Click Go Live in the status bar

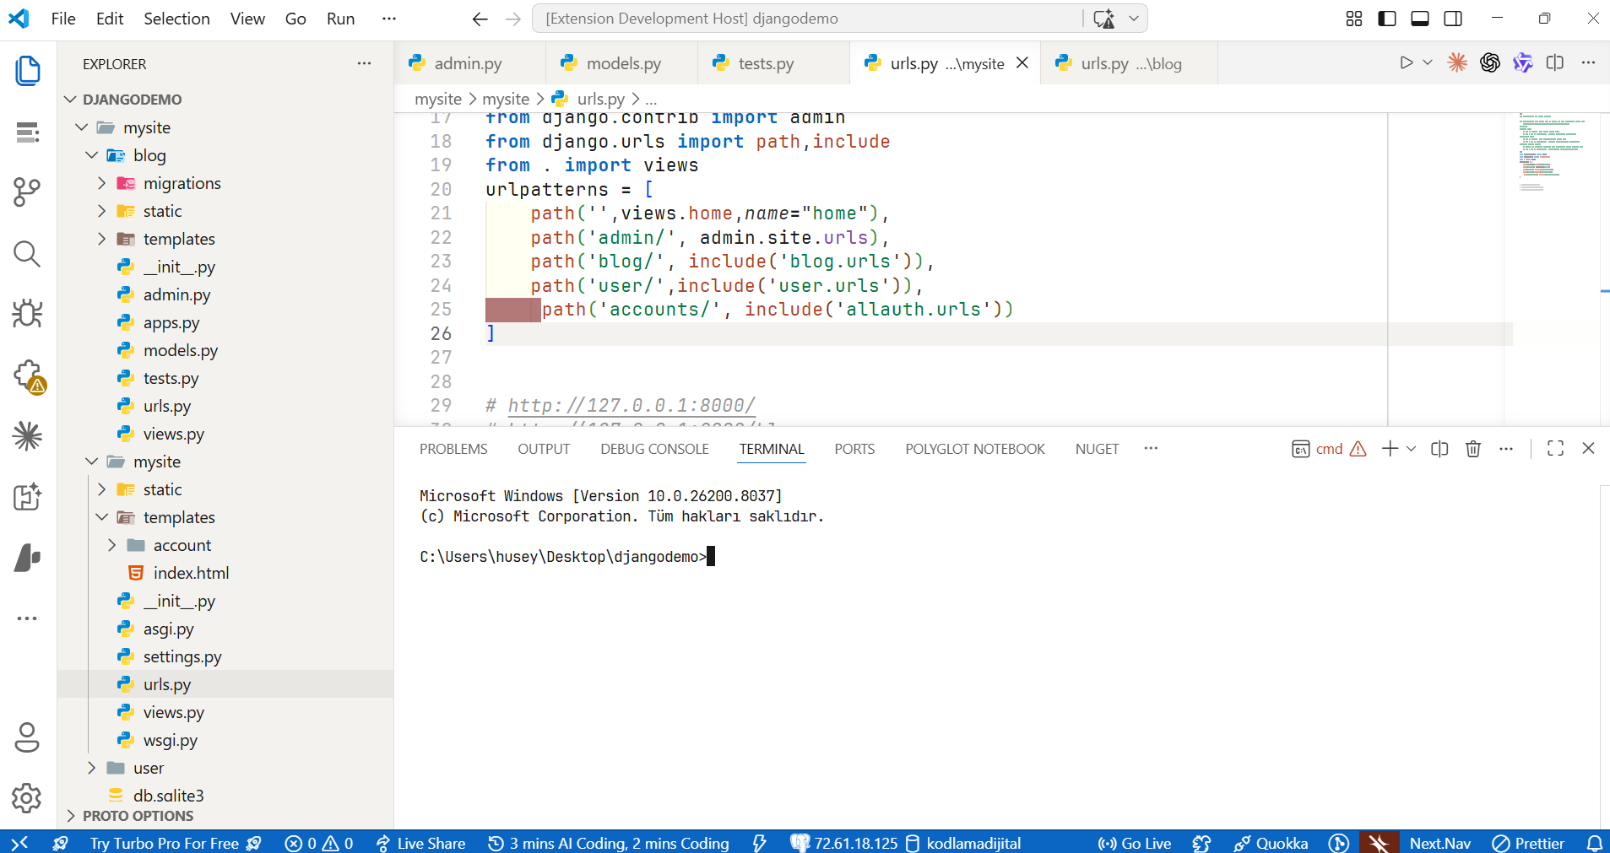[x=1134, y=842]
